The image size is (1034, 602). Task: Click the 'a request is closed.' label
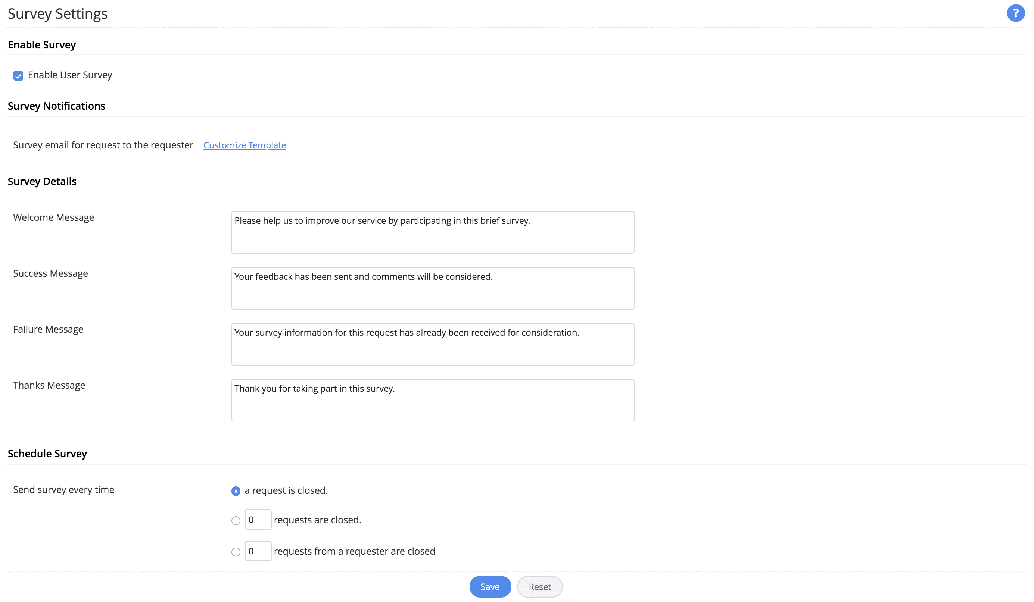286,491
